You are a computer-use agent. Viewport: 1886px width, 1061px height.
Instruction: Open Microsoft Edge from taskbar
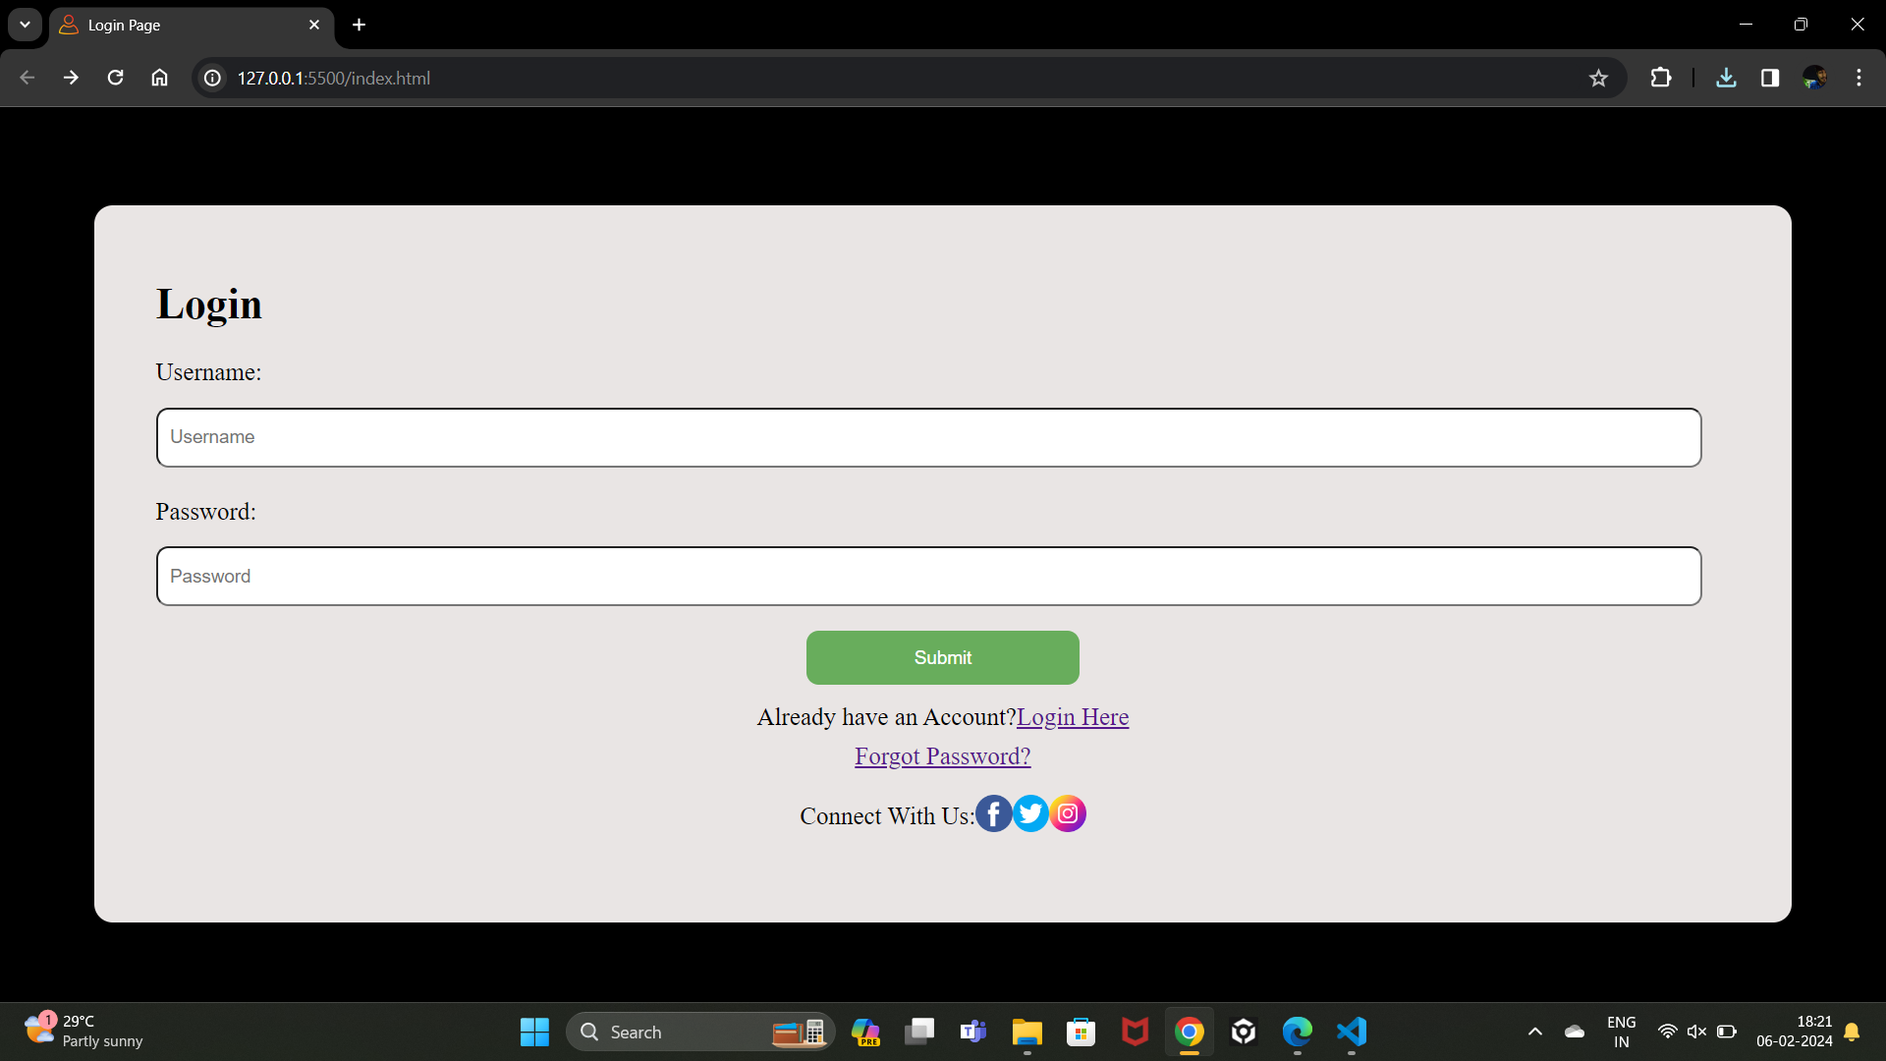(x=1298, y=1032)
